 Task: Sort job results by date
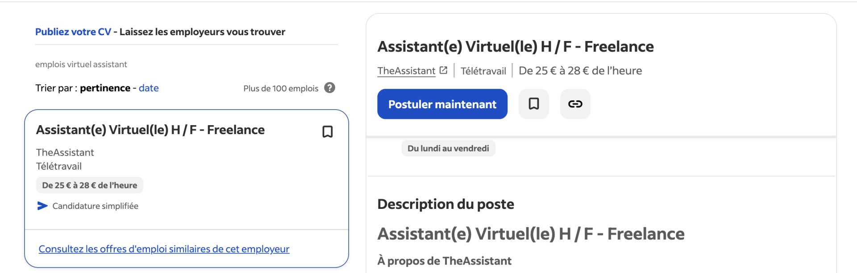pos(149,88)
